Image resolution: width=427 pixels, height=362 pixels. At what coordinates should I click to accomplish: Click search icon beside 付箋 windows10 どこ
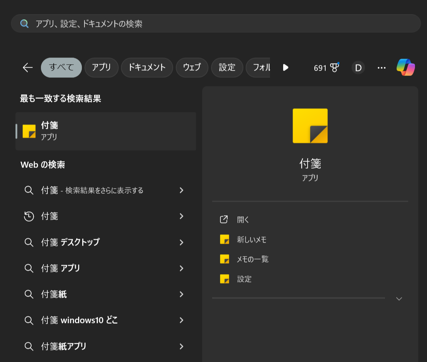(x=29, y=320)
